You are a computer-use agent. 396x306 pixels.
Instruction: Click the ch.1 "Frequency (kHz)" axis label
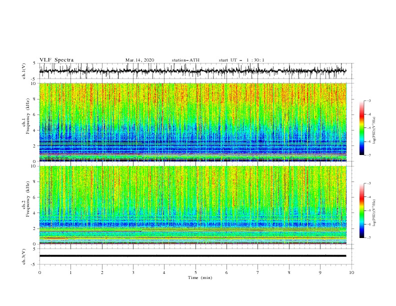[x=28, y=116]
